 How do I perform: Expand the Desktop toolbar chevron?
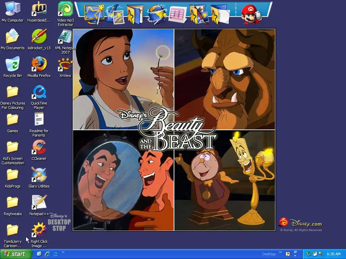pos(280,252)
